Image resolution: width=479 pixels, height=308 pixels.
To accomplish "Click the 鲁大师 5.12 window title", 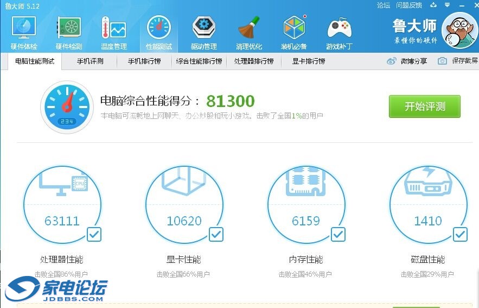I will (x=22, y=6).
